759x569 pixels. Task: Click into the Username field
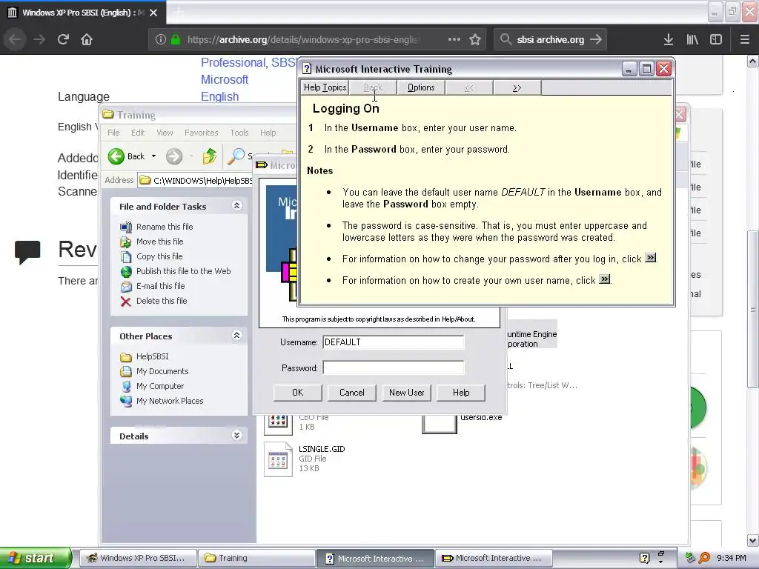coord(393,342)
